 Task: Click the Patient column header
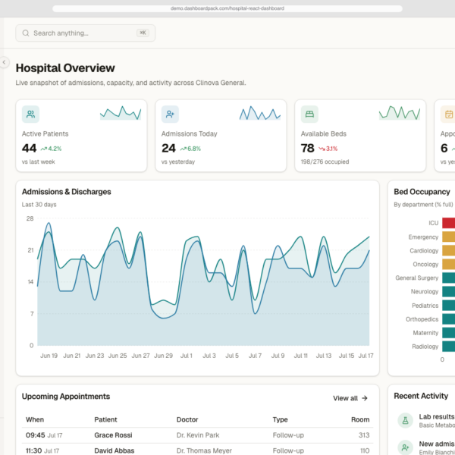105,419
